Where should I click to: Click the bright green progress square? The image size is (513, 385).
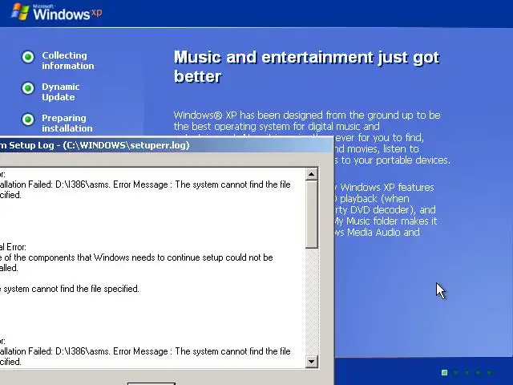click(x=444, y=372)
